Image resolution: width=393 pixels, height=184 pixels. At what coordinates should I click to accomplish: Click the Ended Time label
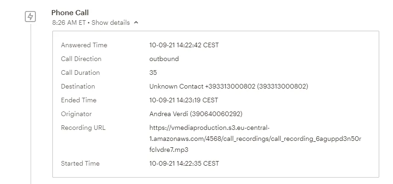[x=79, y=100]
